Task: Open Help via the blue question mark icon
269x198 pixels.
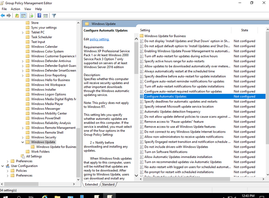Action: tap(39, 15)
